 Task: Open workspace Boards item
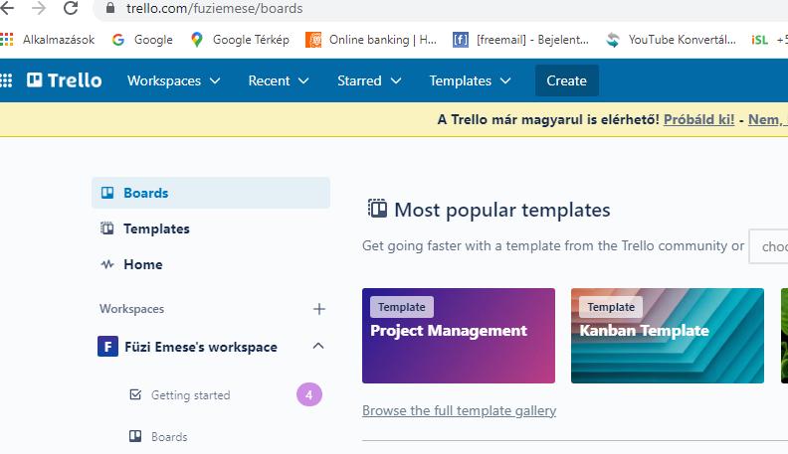(x=169, y=437)
